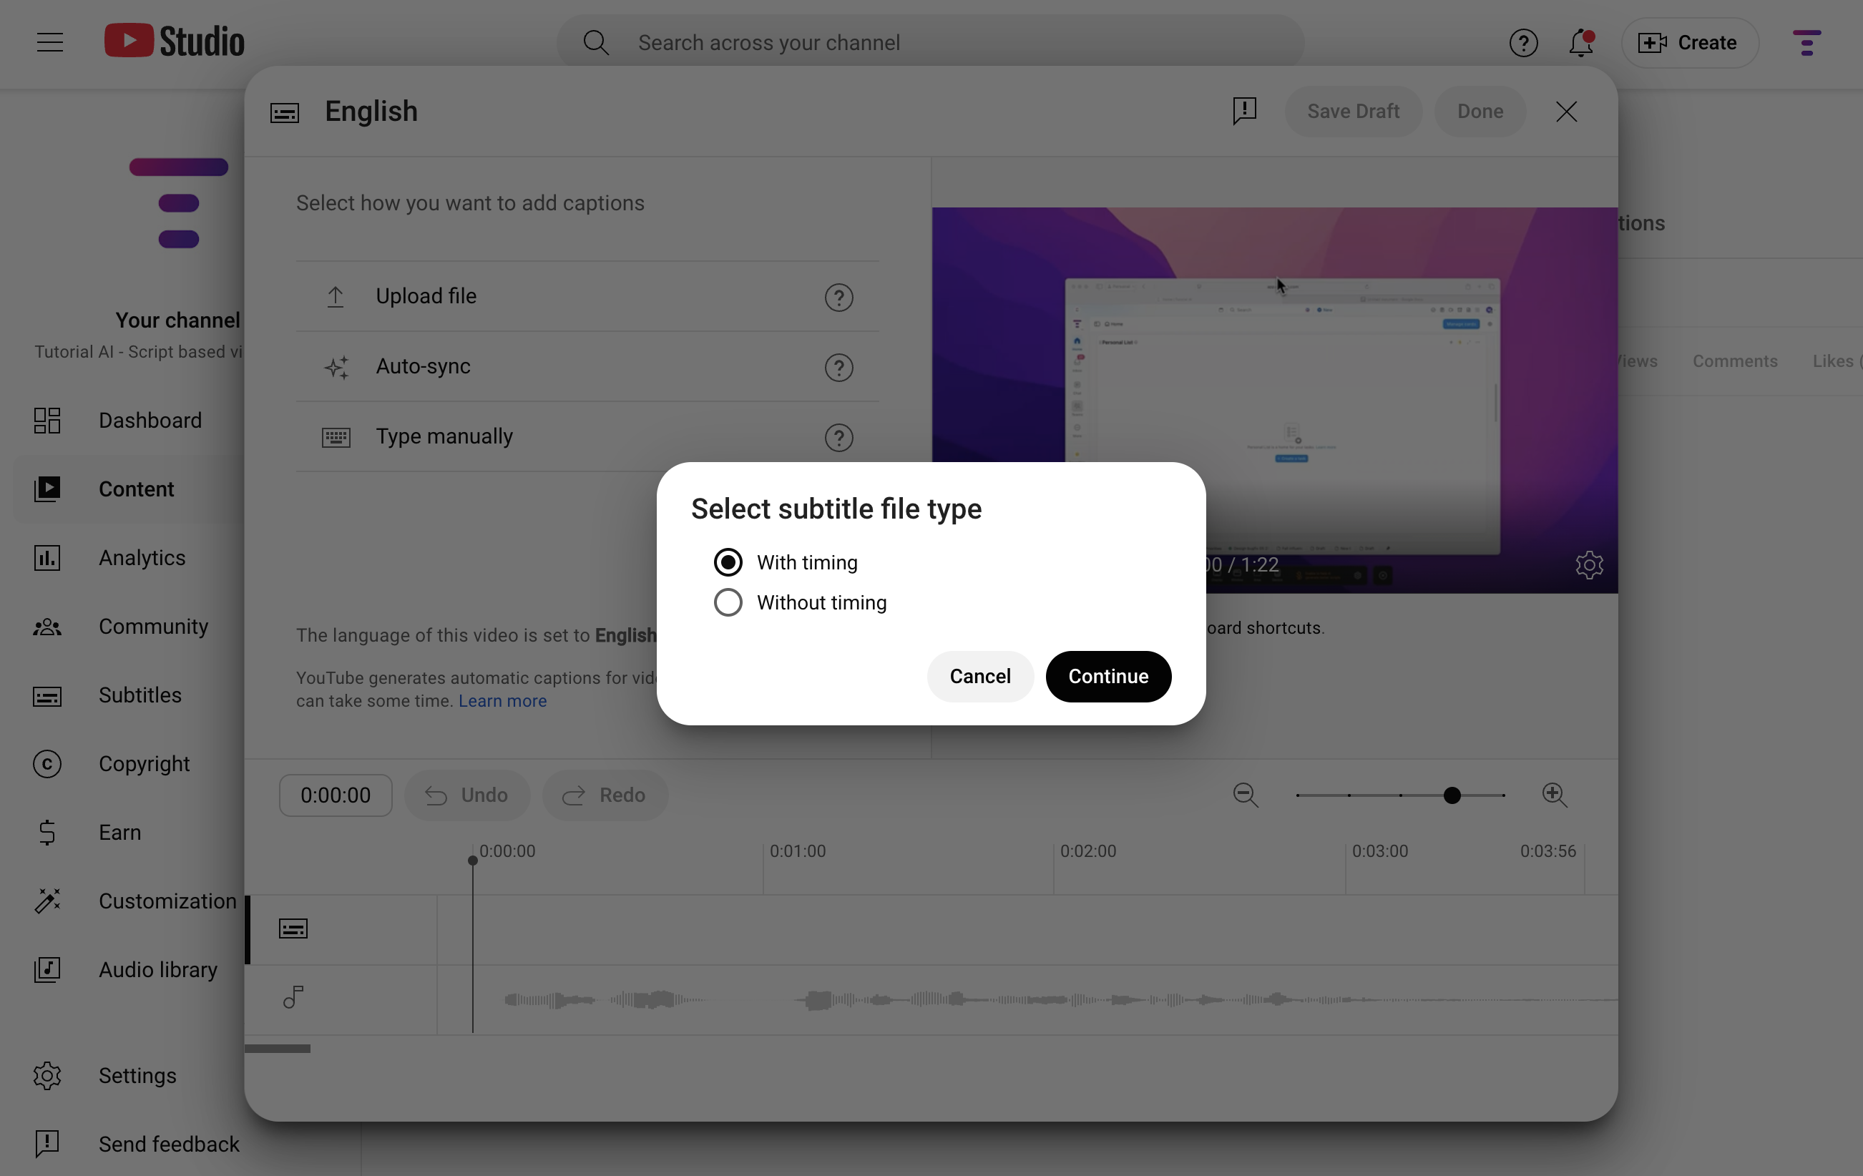This screenshot has height=1176, width=1863.
Task: Click the send feedback icon in caption editor
Action: coord(1245,112)
